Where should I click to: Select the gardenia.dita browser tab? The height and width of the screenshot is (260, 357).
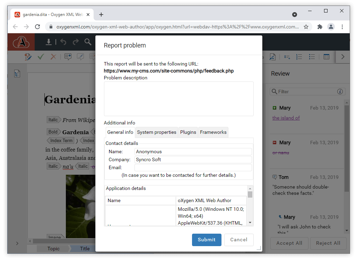tap(52, 15)
